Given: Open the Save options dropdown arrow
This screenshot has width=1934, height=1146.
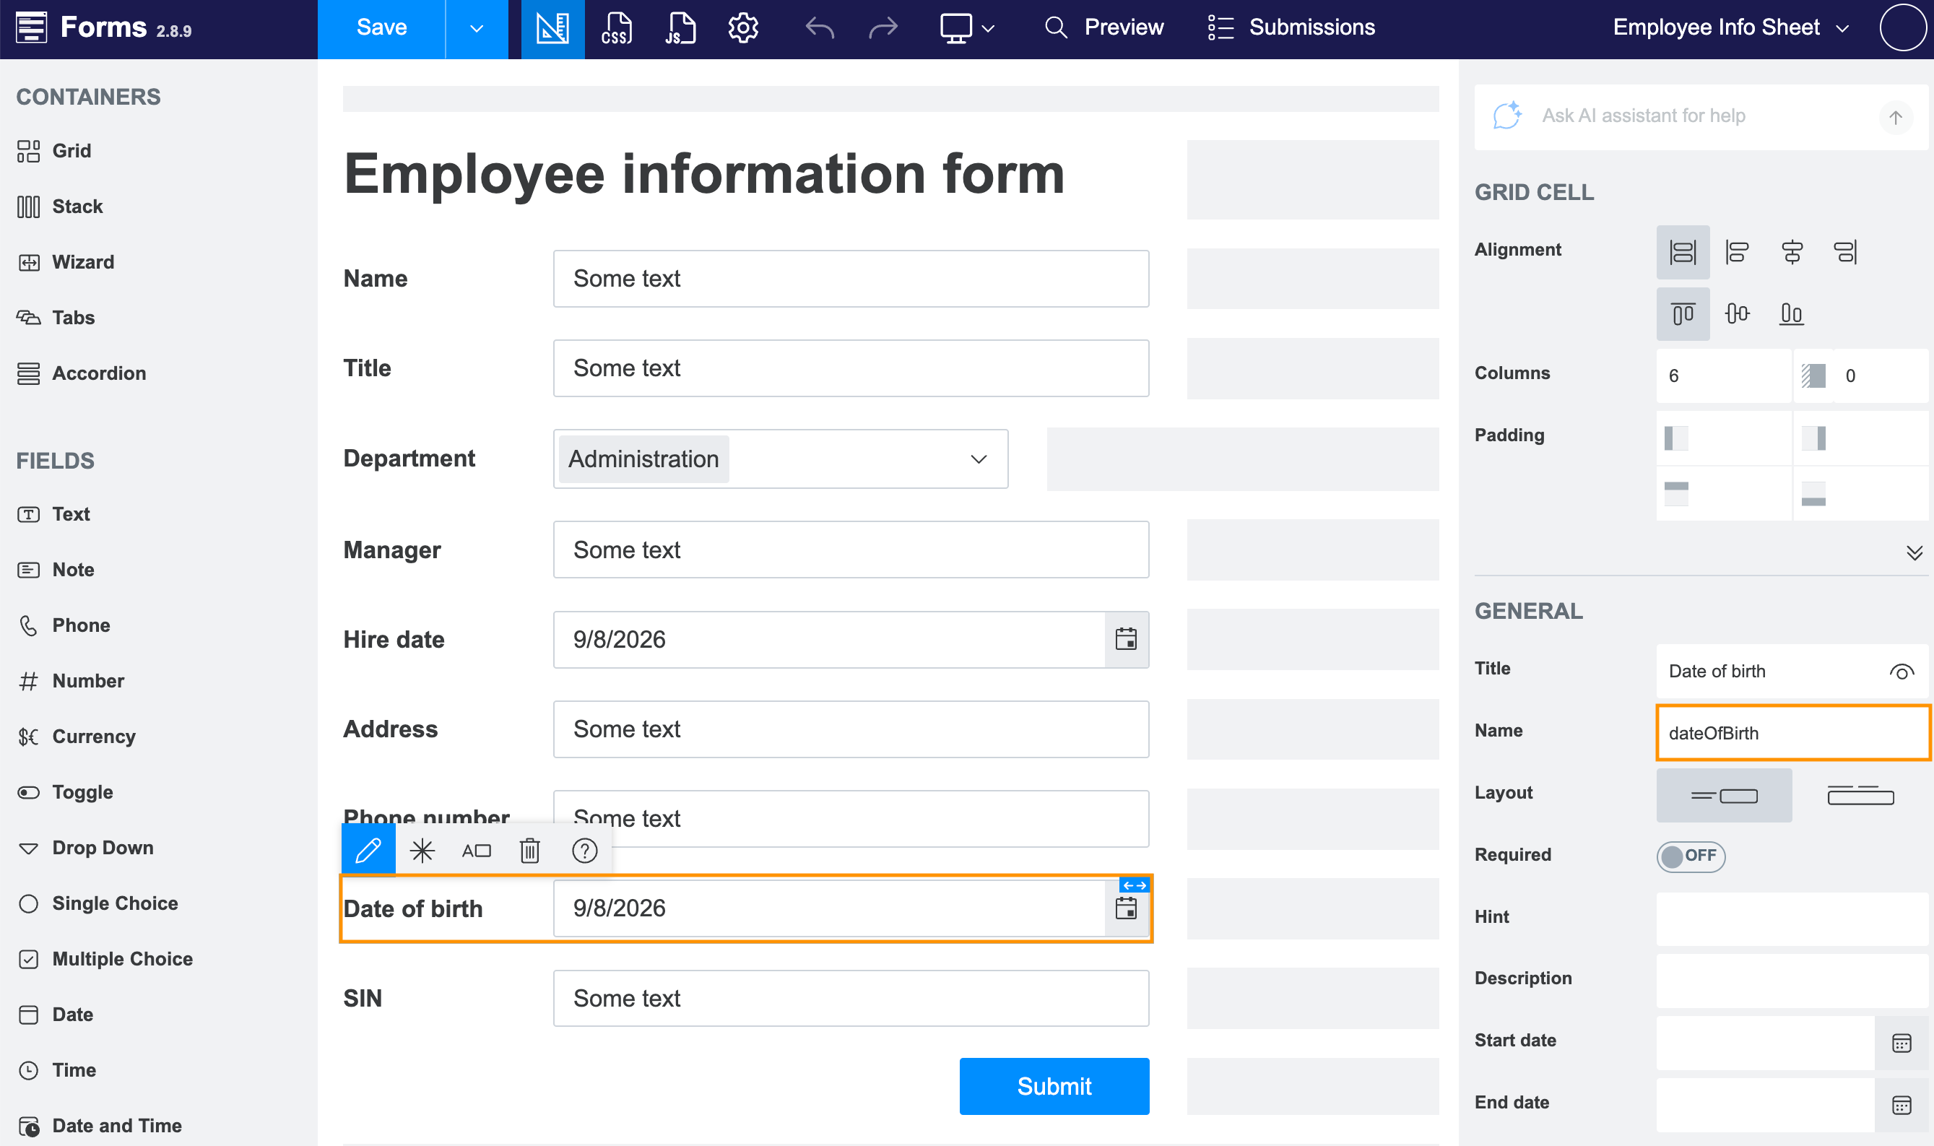Looking at the screenshot, I should [x=477, y=29].
